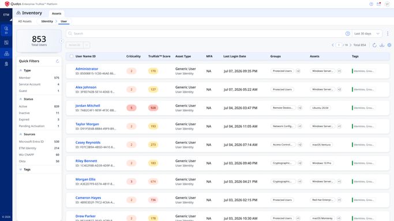Image resolution: width=394 pixels, height=221 pixels.
Task: Collapse the Sources filter section
Action: 21,134
